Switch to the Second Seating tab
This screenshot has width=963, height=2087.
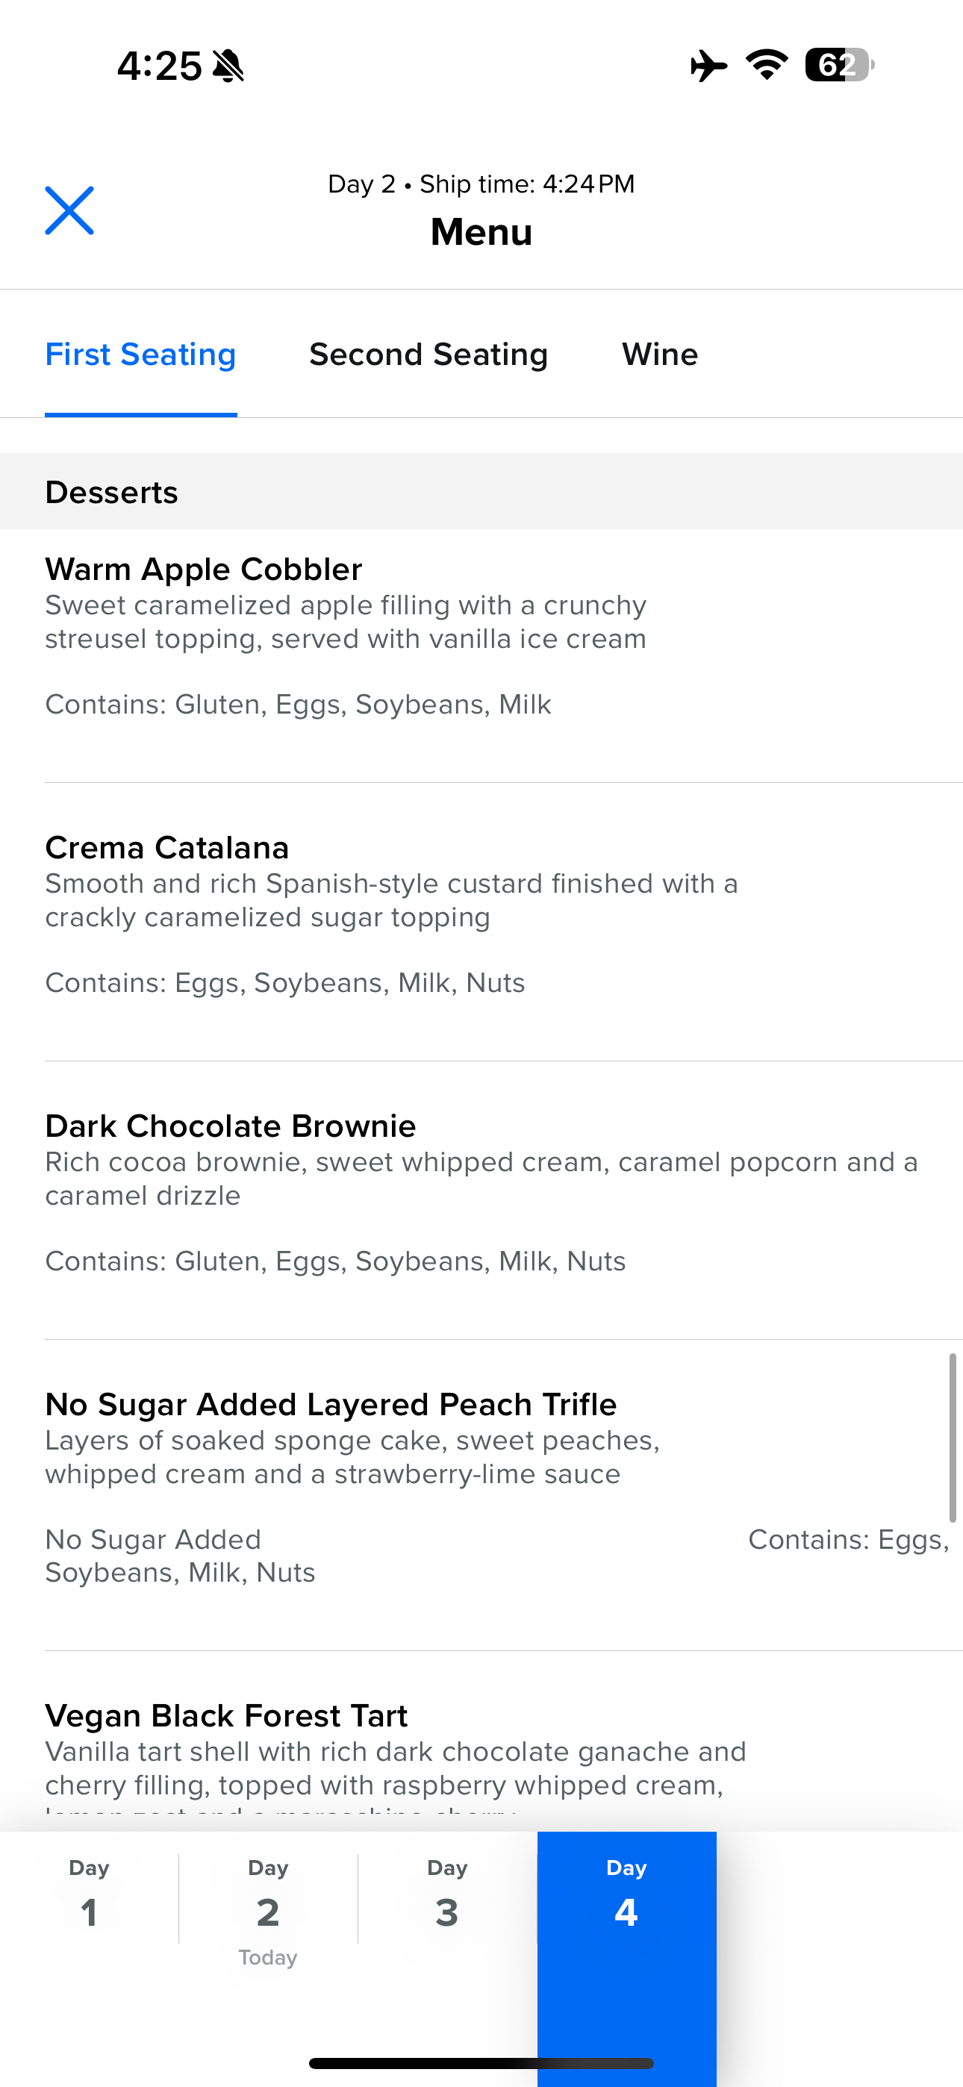tap(428, 354)
